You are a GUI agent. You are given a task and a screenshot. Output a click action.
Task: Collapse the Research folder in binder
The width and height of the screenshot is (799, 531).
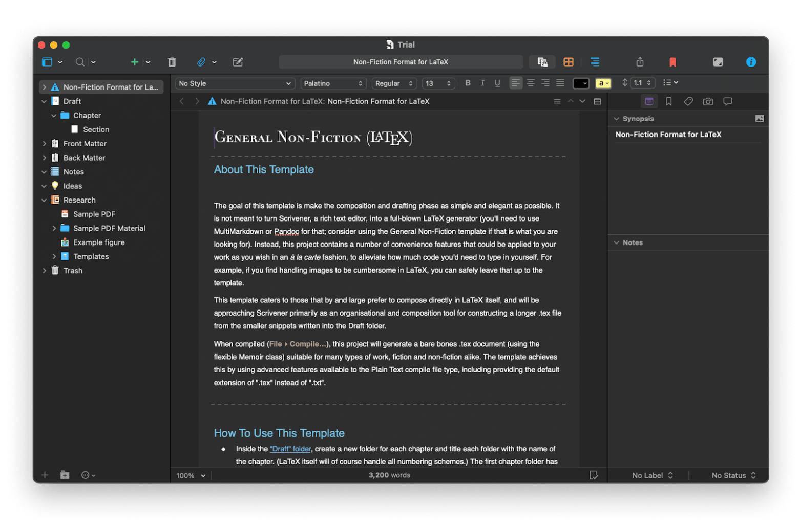point(44,200)
